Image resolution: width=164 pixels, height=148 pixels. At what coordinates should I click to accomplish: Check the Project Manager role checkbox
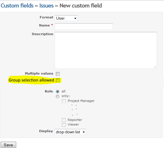(x=64, y=101)
